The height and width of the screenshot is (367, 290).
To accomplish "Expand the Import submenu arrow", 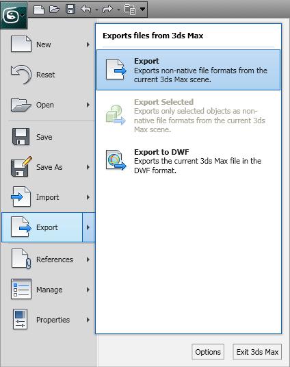I will point(88,197).
